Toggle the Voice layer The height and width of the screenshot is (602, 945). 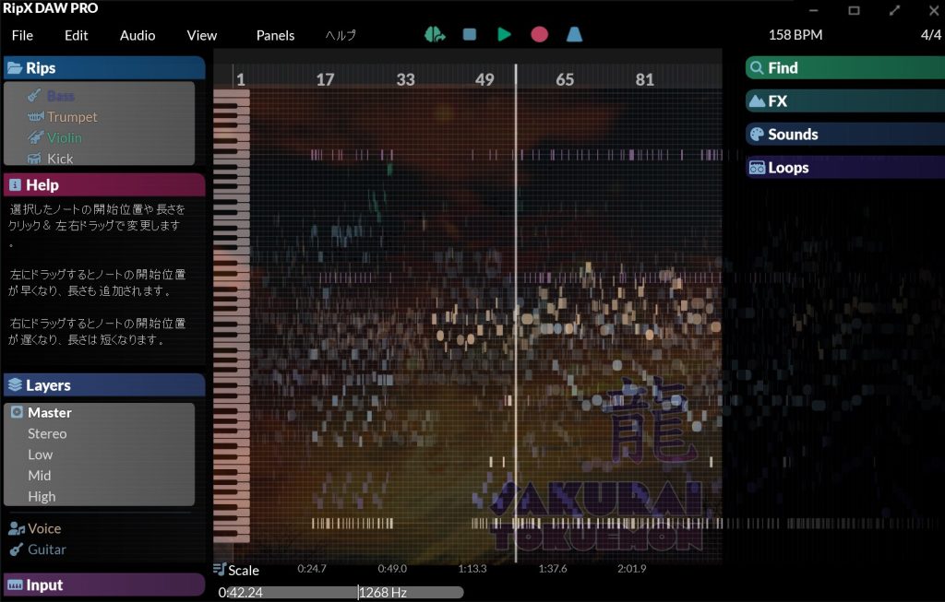tap(43, 529)
